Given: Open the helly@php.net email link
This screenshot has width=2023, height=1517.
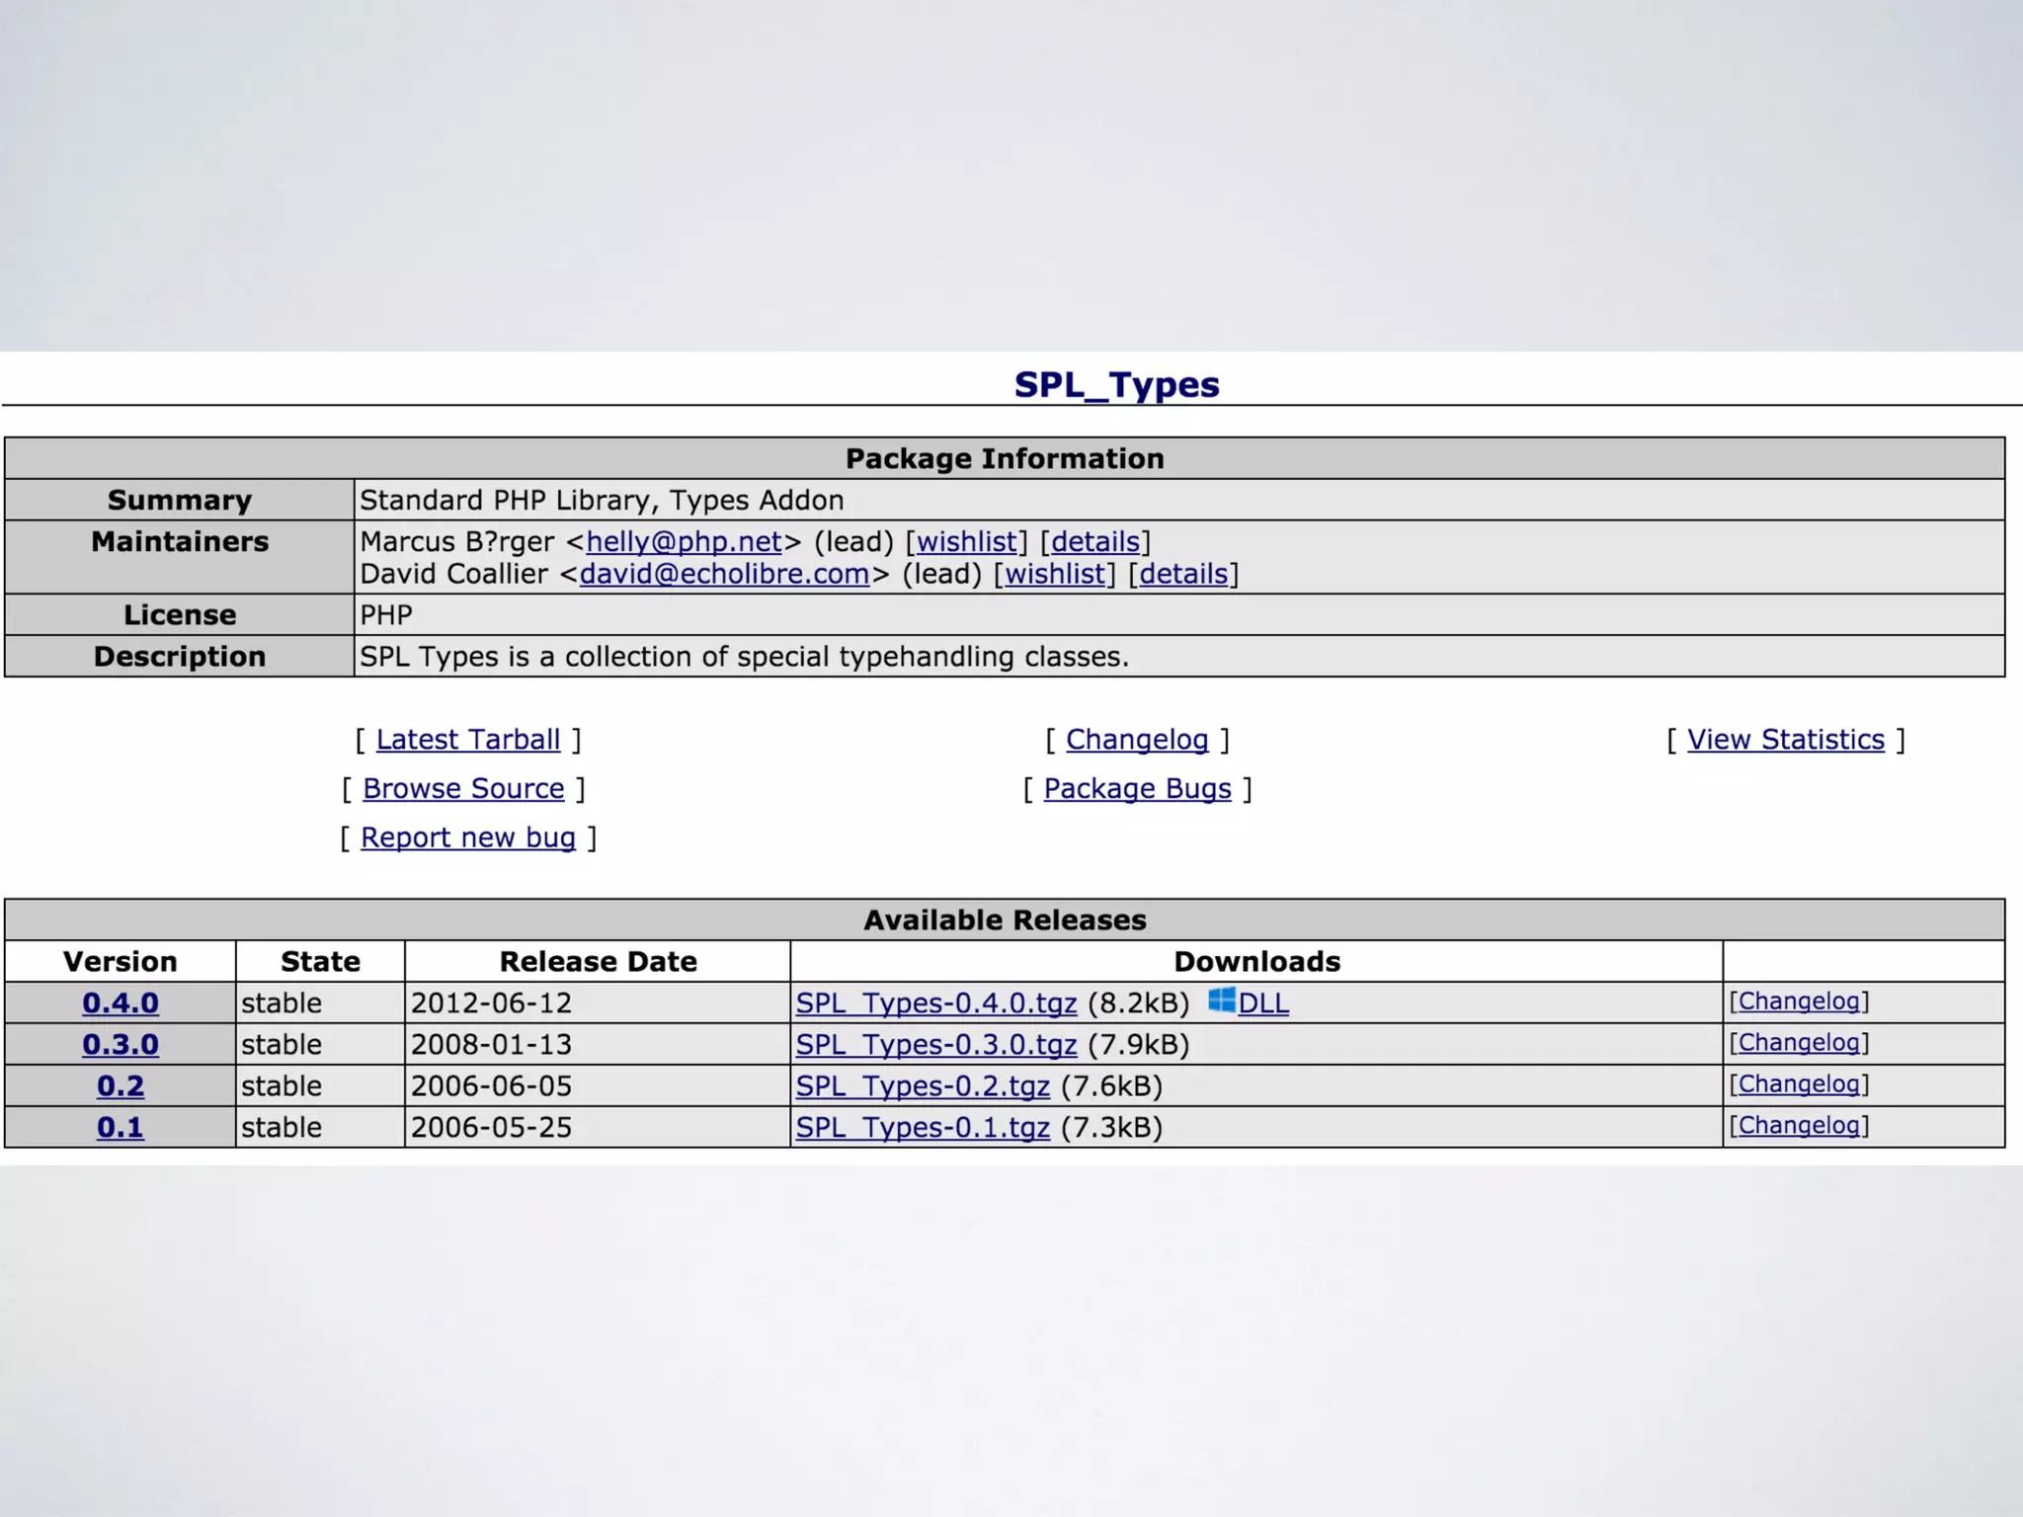Looking at the screenshot, I should (x=684, y=542).
